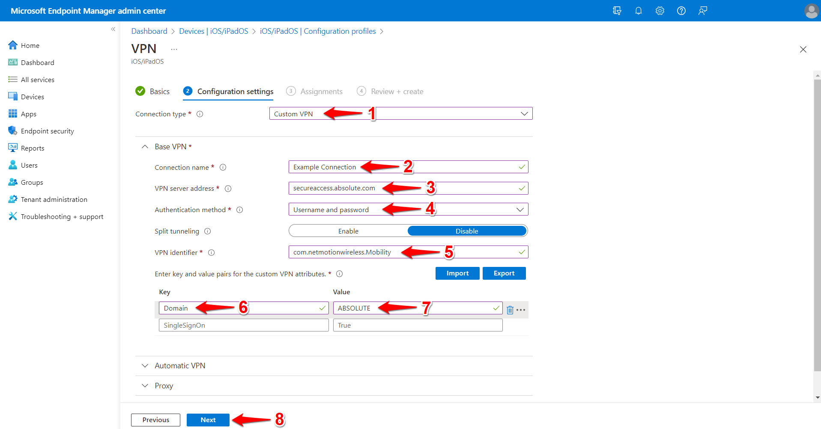Viewport: 821px width, 429px height.
Task: Open the Groups icon in sidebar
Action: coord(13,182)
